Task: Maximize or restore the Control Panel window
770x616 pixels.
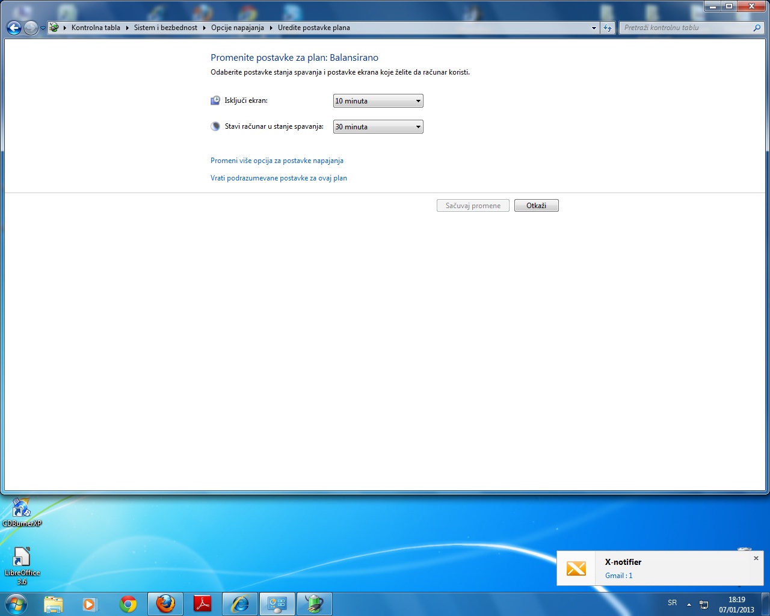Action: coord(729,6)
